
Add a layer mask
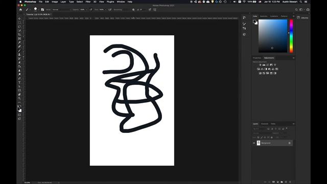pos(273,182)
